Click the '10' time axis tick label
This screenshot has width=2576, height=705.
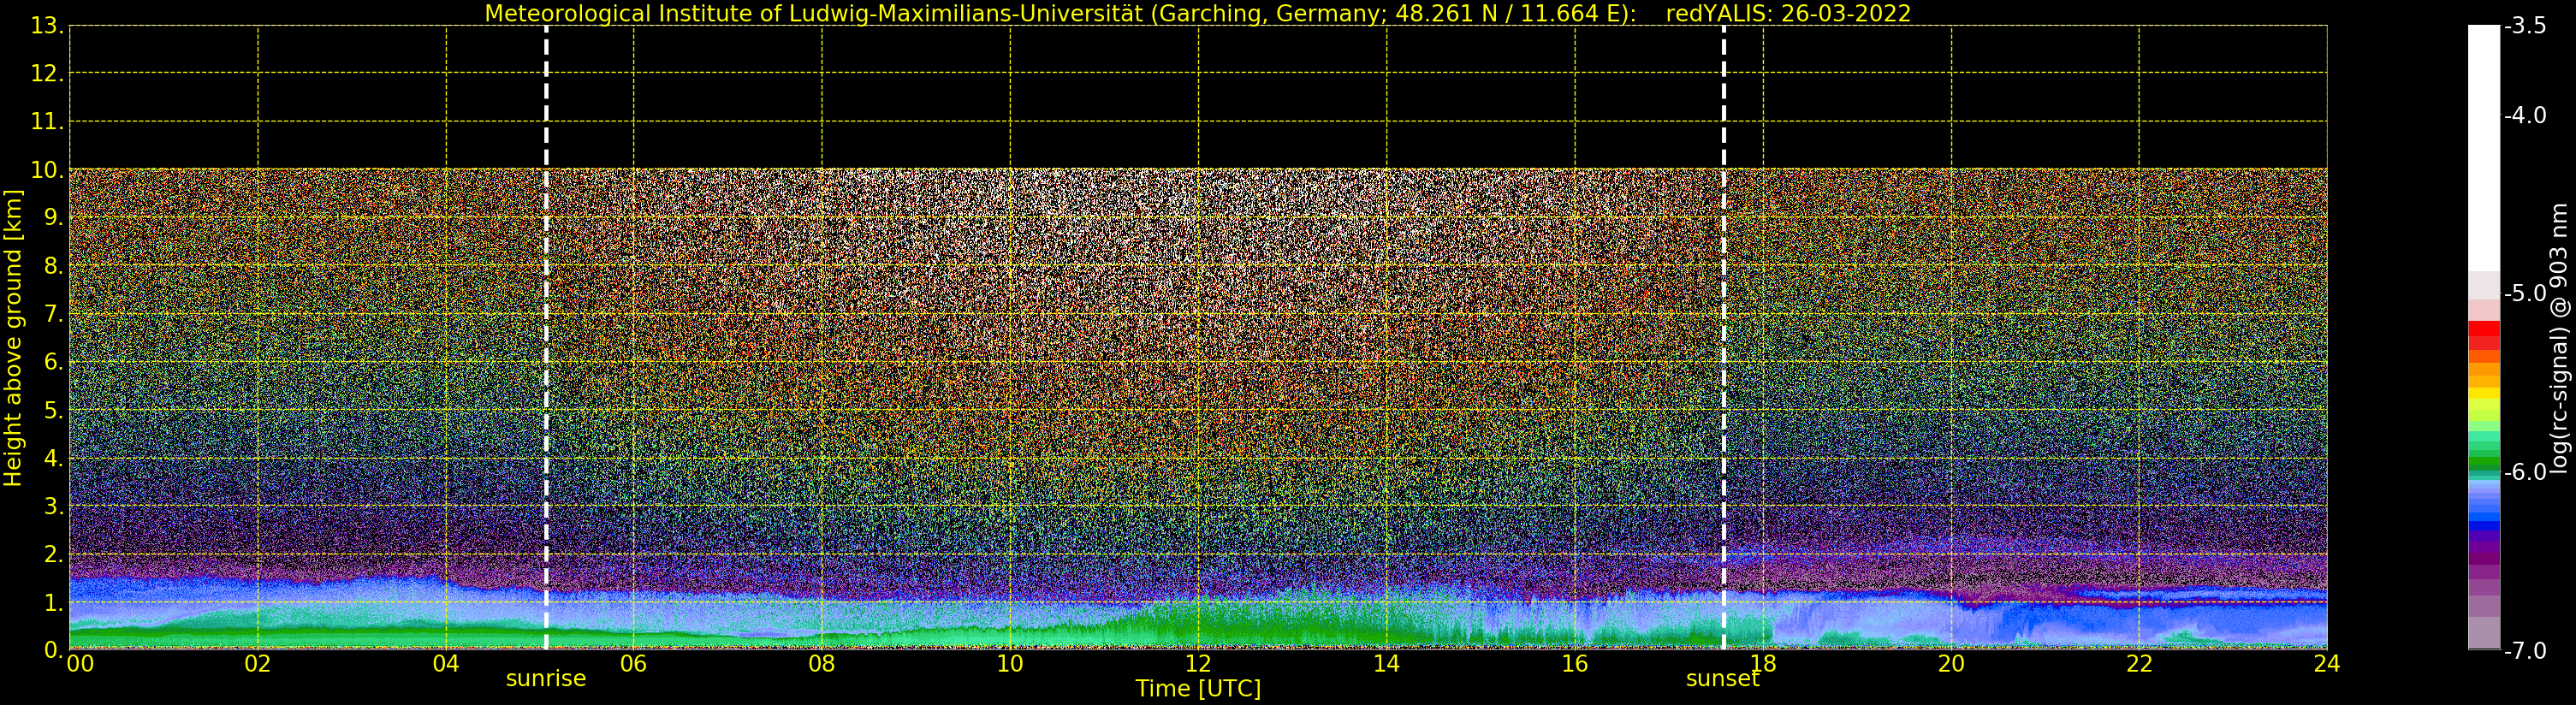point(1010,664)
